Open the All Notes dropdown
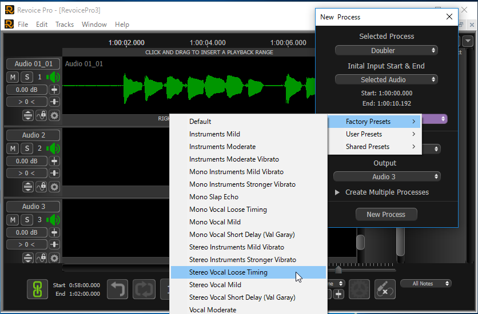Viewport: 478px width, 314px height. coord(425,284)
